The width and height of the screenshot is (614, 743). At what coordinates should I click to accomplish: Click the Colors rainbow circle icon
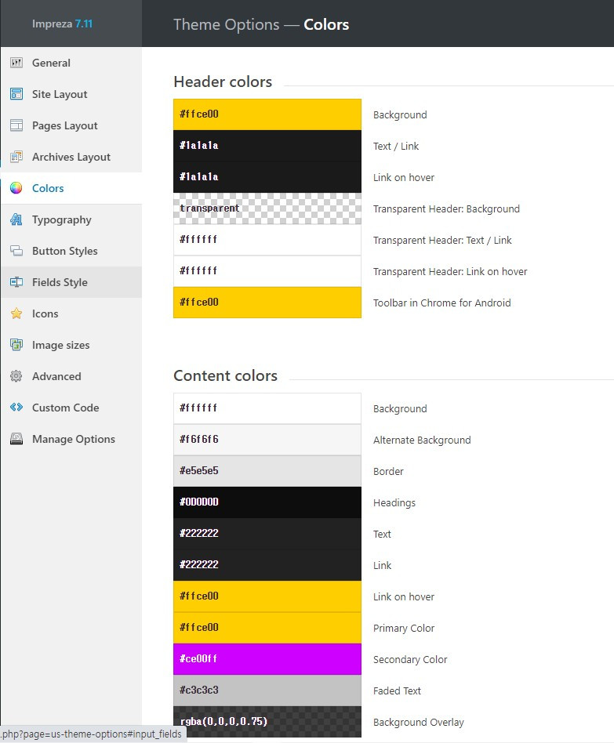16,188
